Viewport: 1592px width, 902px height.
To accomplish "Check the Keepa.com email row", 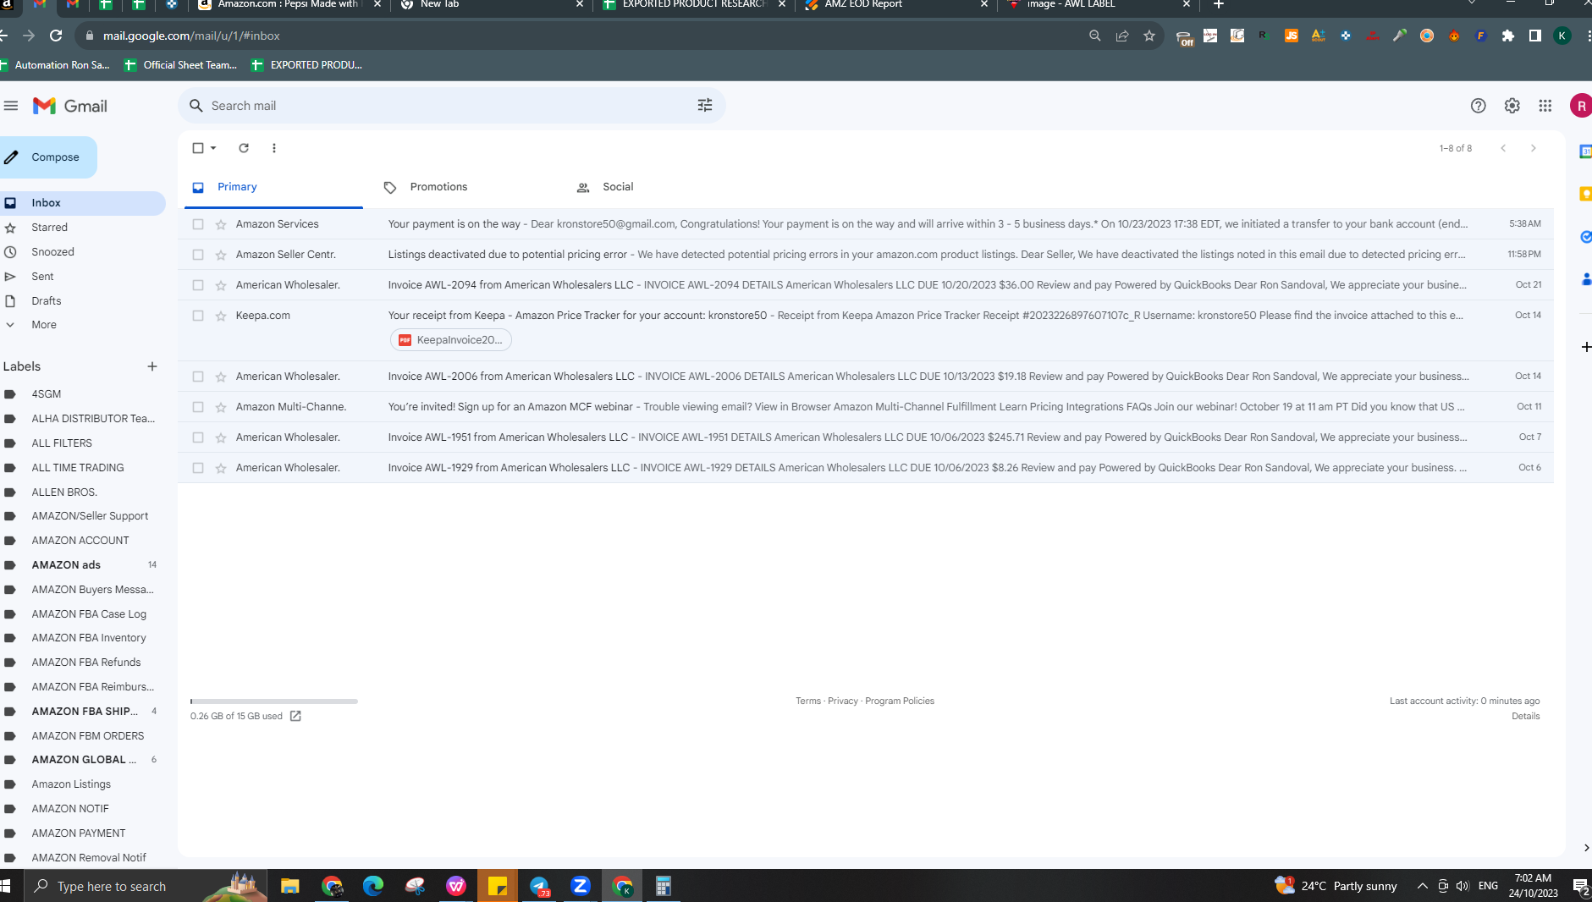I will (198, 316).
